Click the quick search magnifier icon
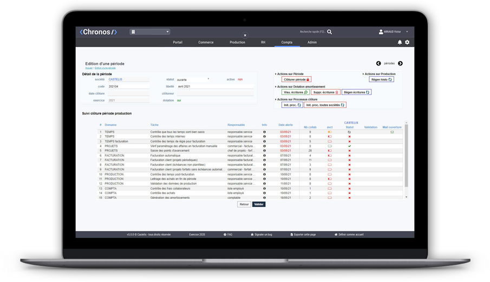 (x=330, y=32)
